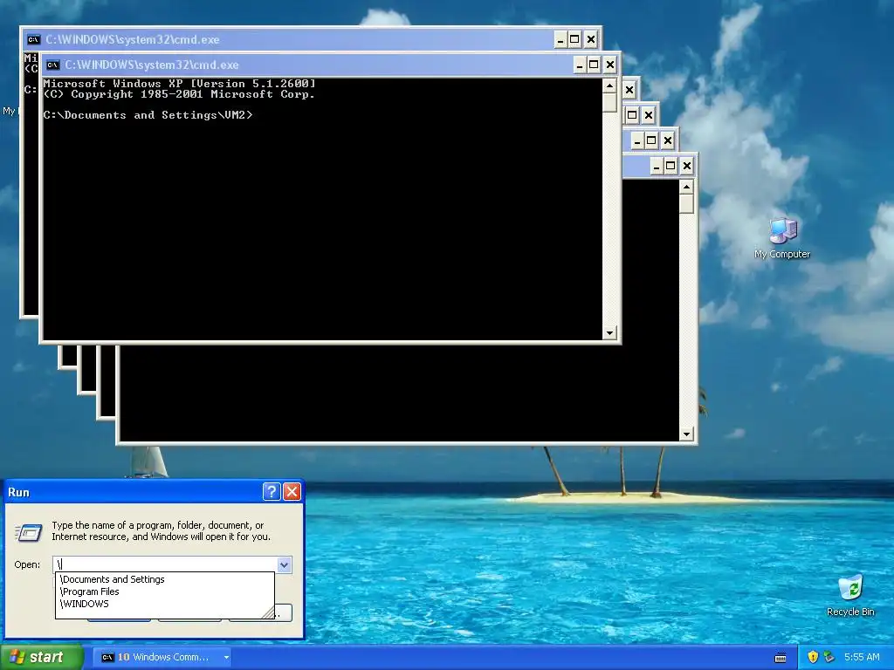Image resolution: width=894 pixels, height=670 pixels.
Task: Click the autocomplete list resize grip
Action: (268, 612)
